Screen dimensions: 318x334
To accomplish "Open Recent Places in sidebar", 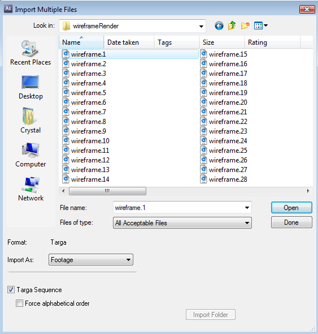I will tap(31, 53).
